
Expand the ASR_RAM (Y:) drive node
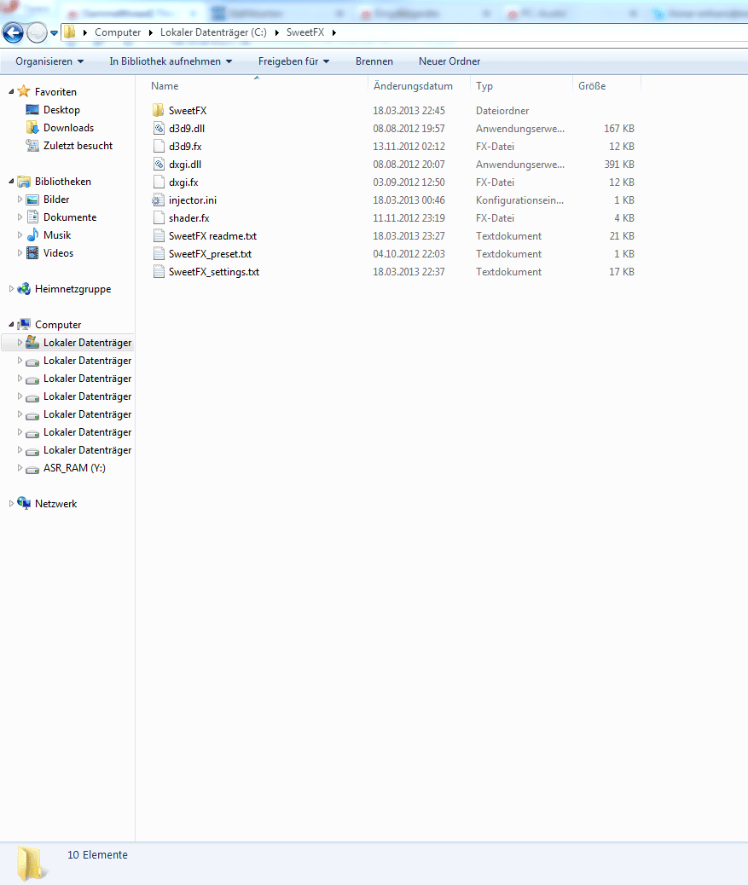20,468
